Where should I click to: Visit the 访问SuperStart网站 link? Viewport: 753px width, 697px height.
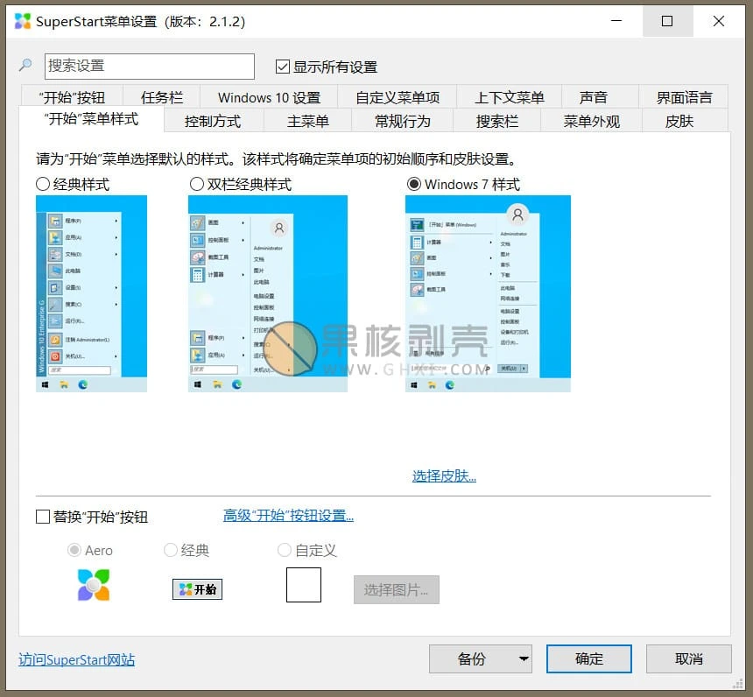point(77,659)
